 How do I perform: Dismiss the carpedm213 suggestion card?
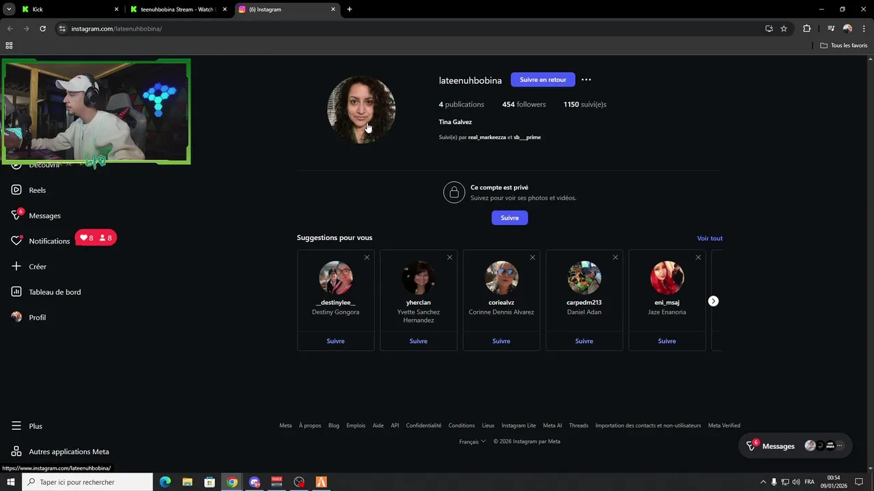coord(615,257)
